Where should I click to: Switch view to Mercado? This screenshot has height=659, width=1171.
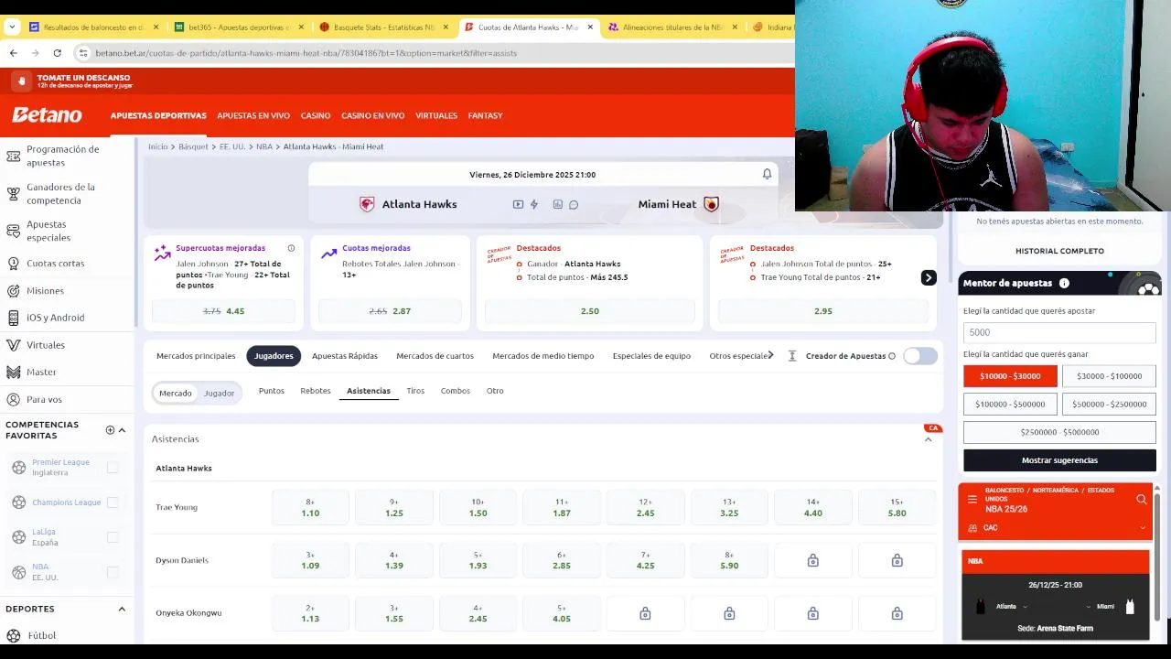tap(176, 394)
